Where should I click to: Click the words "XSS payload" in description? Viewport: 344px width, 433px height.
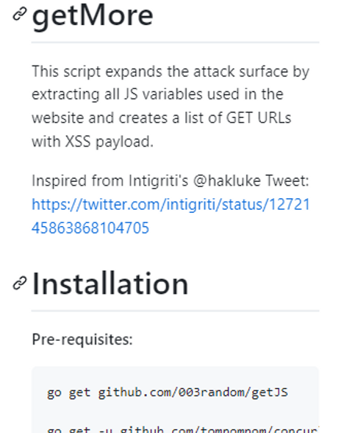click(x=109, y=141)
